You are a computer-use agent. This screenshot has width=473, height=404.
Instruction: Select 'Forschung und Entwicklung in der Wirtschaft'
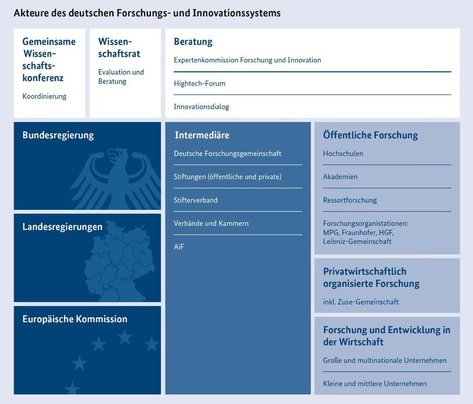[387, 335]
